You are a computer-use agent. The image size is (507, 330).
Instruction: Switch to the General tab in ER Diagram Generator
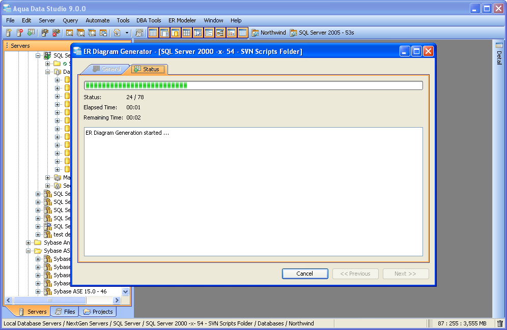point(107,69)
